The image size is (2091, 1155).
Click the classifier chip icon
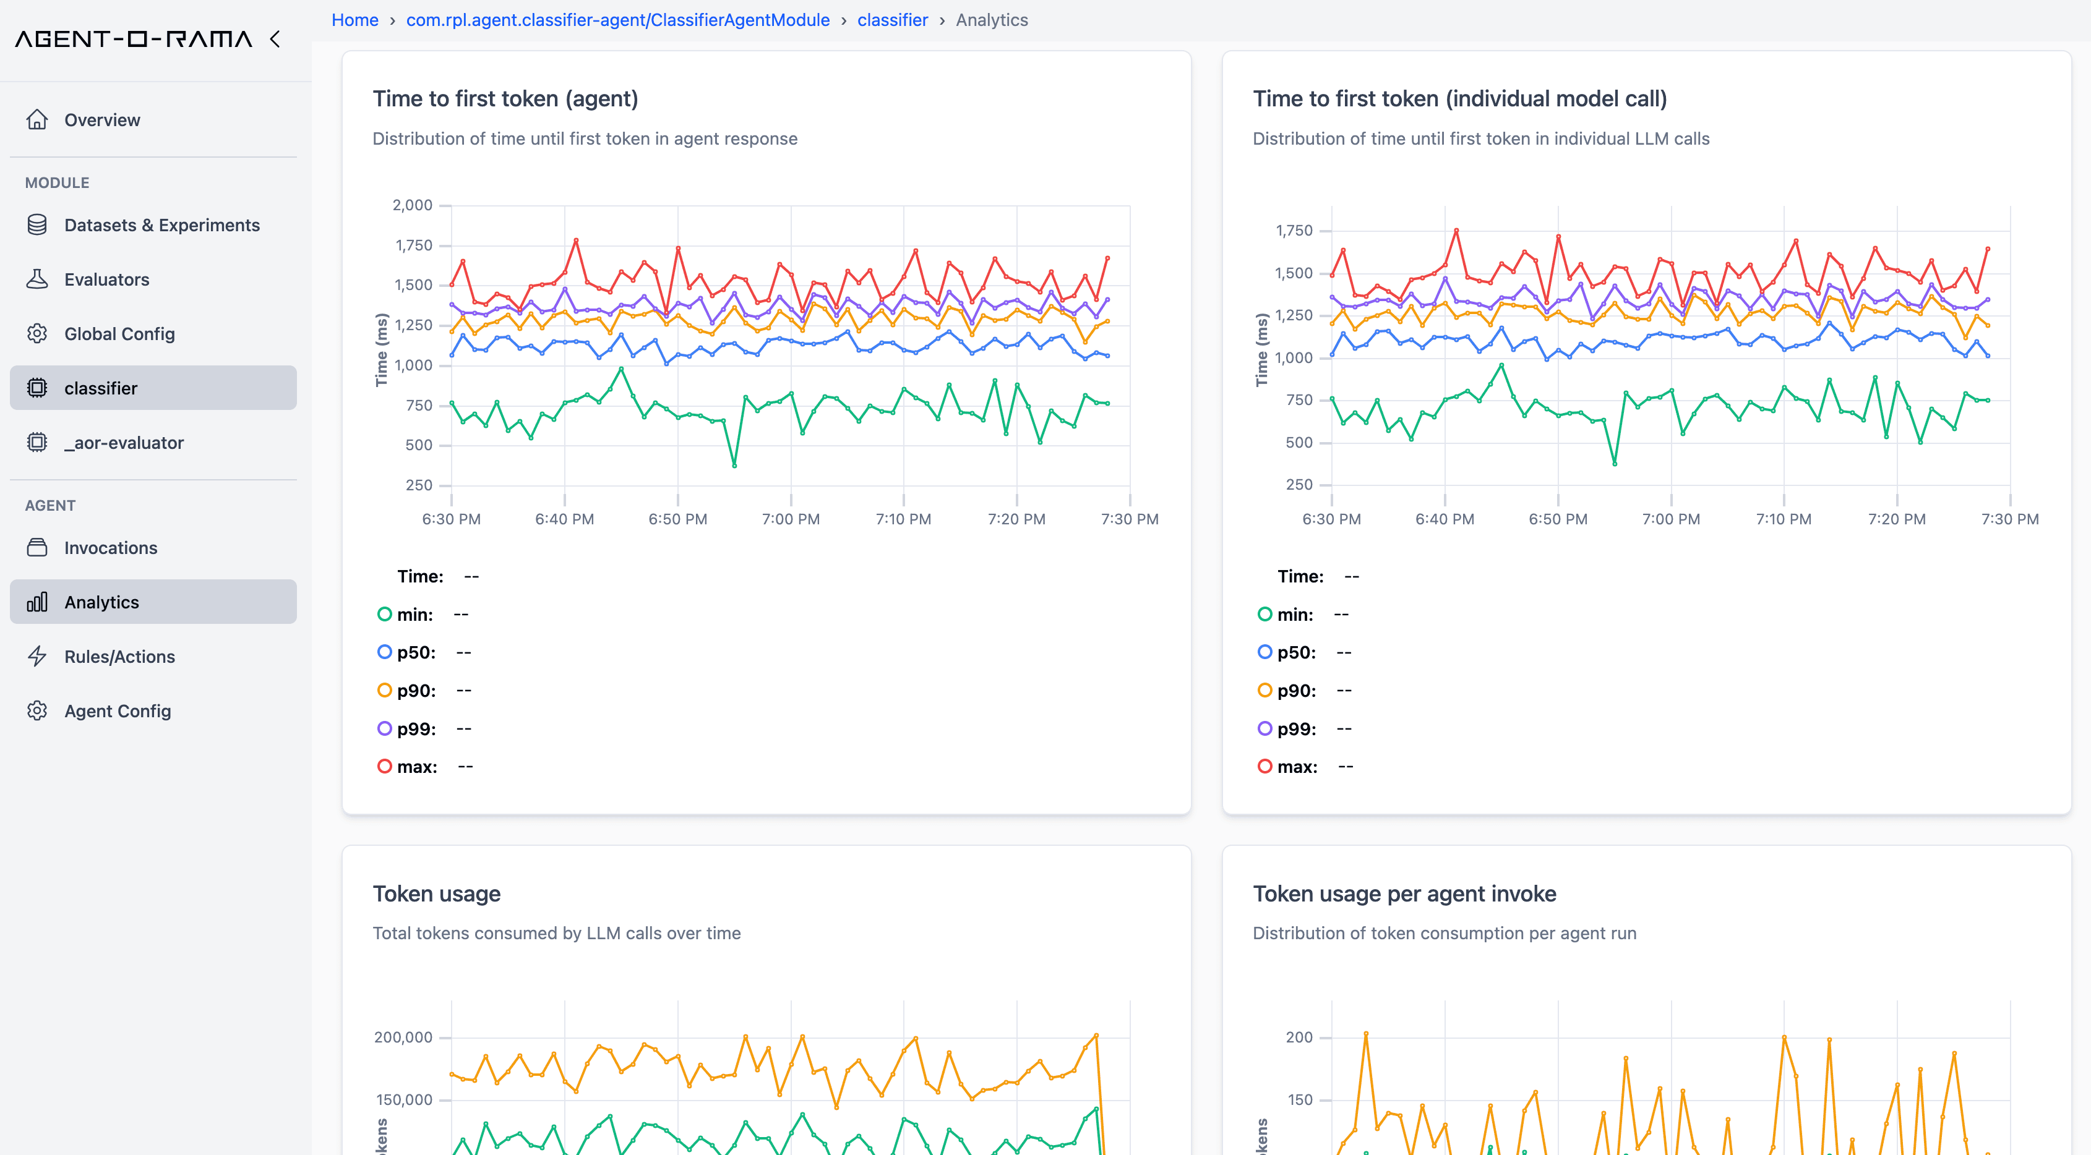click(36, 388)
